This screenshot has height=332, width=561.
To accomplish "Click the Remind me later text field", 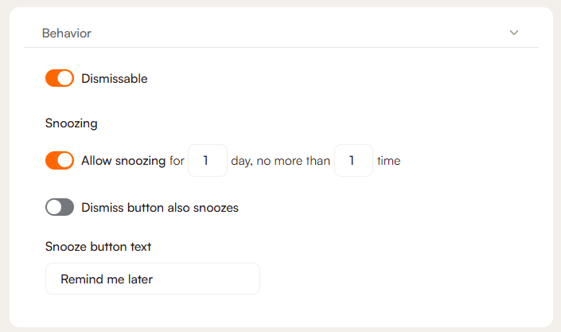I will 152,279.
